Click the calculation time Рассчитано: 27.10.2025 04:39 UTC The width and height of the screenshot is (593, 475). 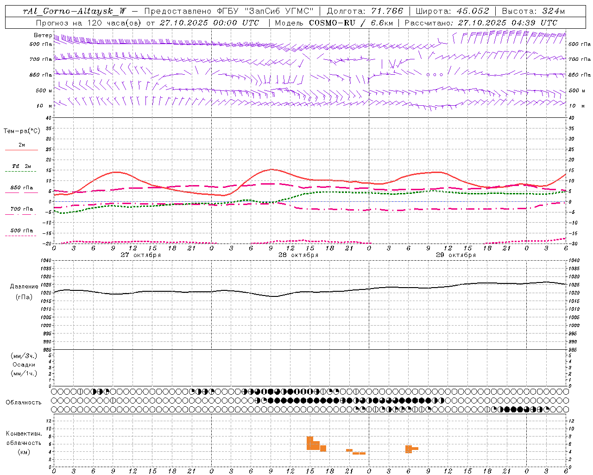(481, 23)
